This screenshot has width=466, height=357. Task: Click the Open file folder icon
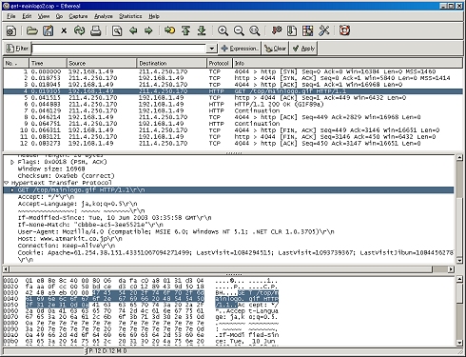(x=31, y=30)
